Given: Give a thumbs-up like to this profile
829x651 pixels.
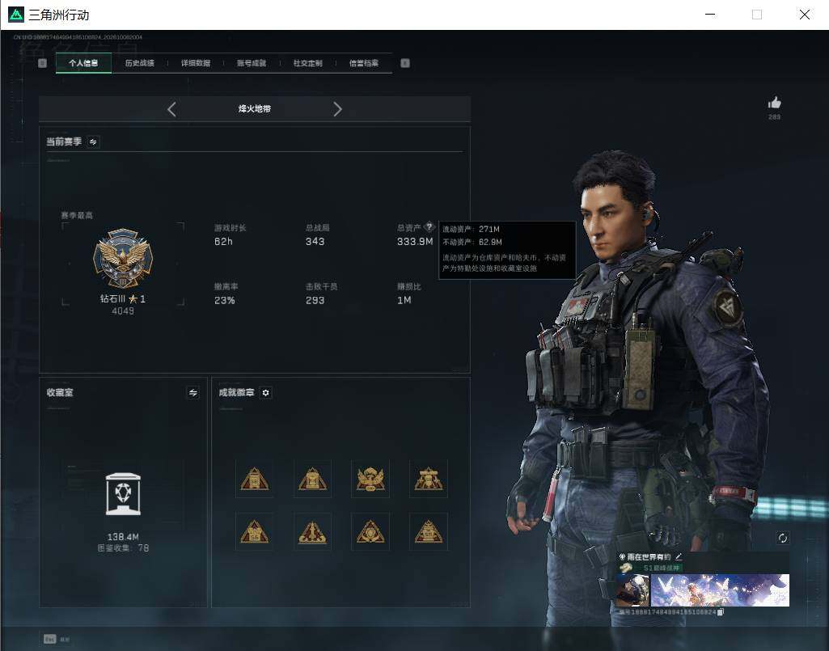Looking at the screenshot, I should point(775,103).
